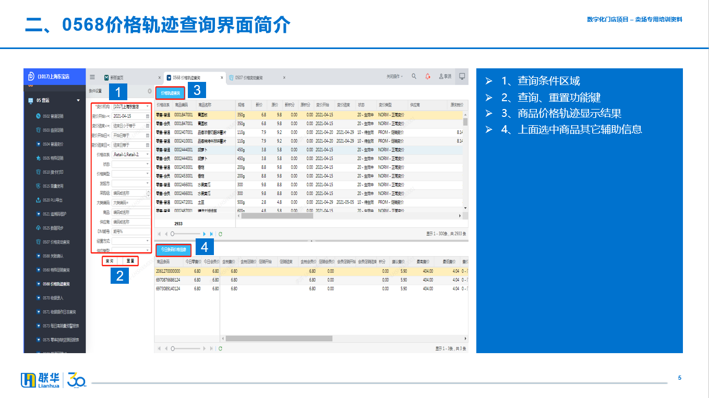Select barcode row 2061270000000
The width and height of the screenshot is (709, 398).
point(311,271)
